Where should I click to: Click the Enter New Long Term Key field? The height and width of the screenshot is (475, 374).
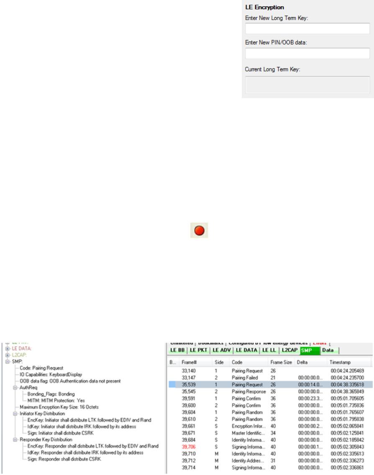(x=307, y=28)
